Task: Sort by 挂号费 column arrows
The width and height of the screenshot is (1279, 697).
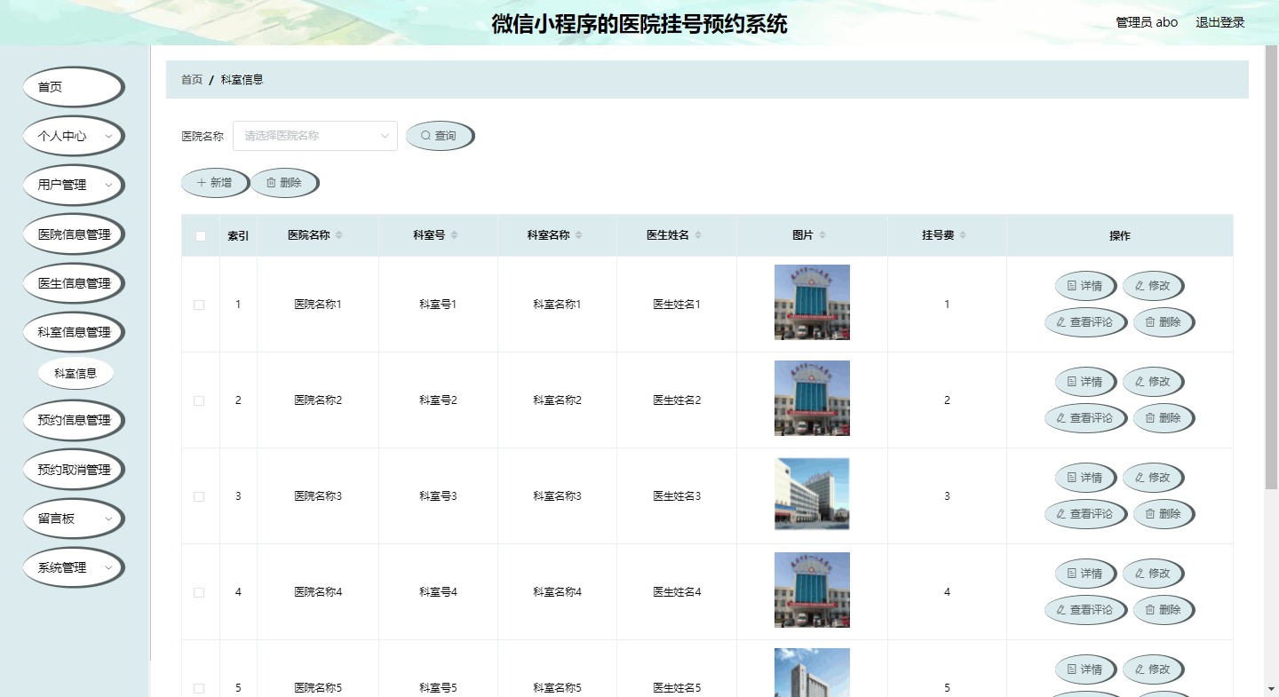Action: [962, 235]
